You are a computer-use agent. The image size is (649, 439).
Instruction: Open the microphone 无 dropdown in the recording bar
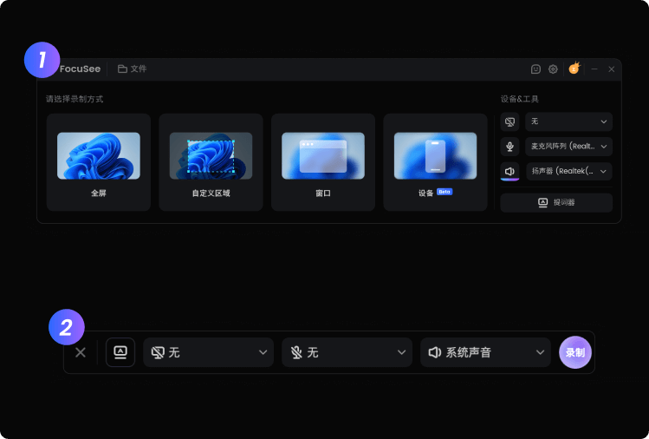tap(347, 352)
